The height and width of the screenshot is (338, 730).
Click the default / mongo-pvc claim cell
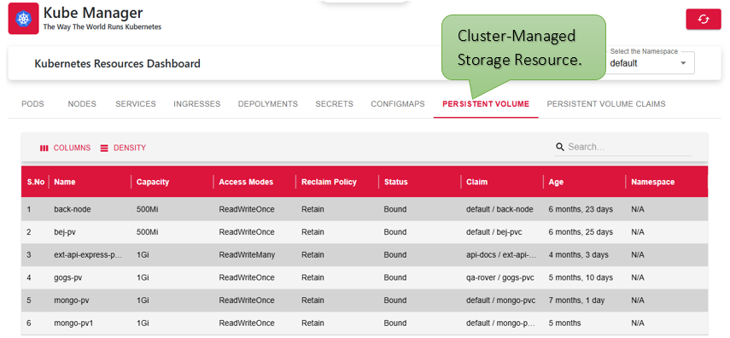[x=500, y=300]
